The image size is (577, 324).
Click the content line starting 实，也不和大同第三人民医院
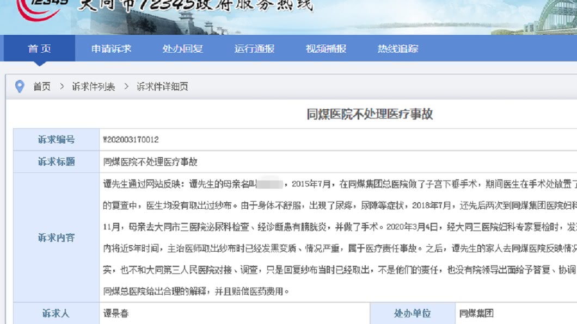(x=340, y=270)
